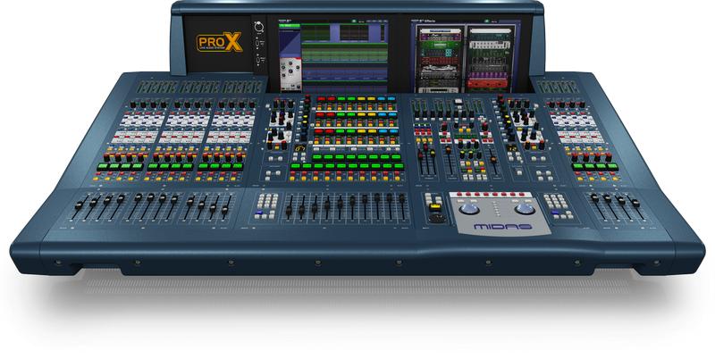
Task: Click the MIDAS logo on the grey master panel
Action: [502, 227]
